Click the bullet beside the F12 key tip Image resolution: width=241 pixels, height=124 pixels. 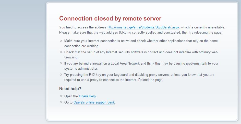click(61, 75)
